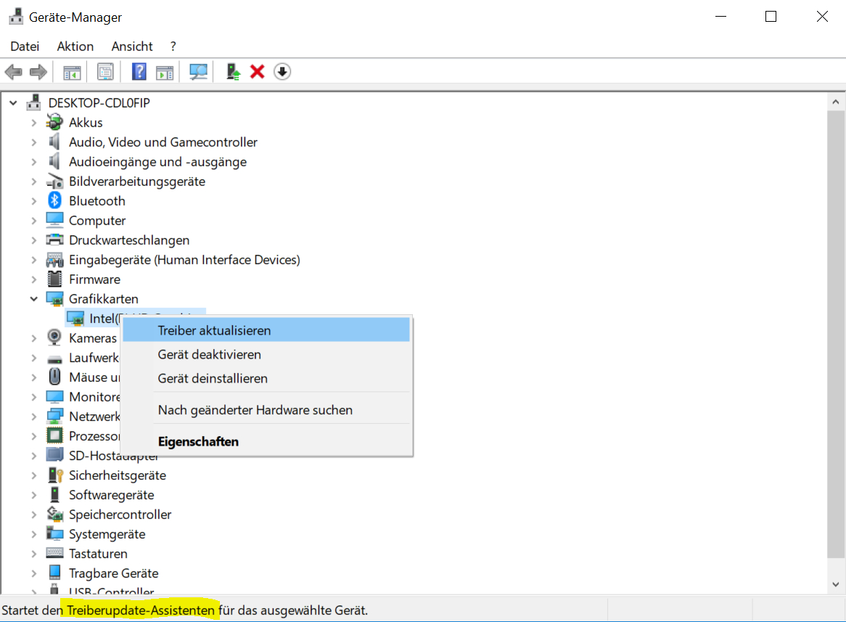Click the update driver toolbar icon

233,72
